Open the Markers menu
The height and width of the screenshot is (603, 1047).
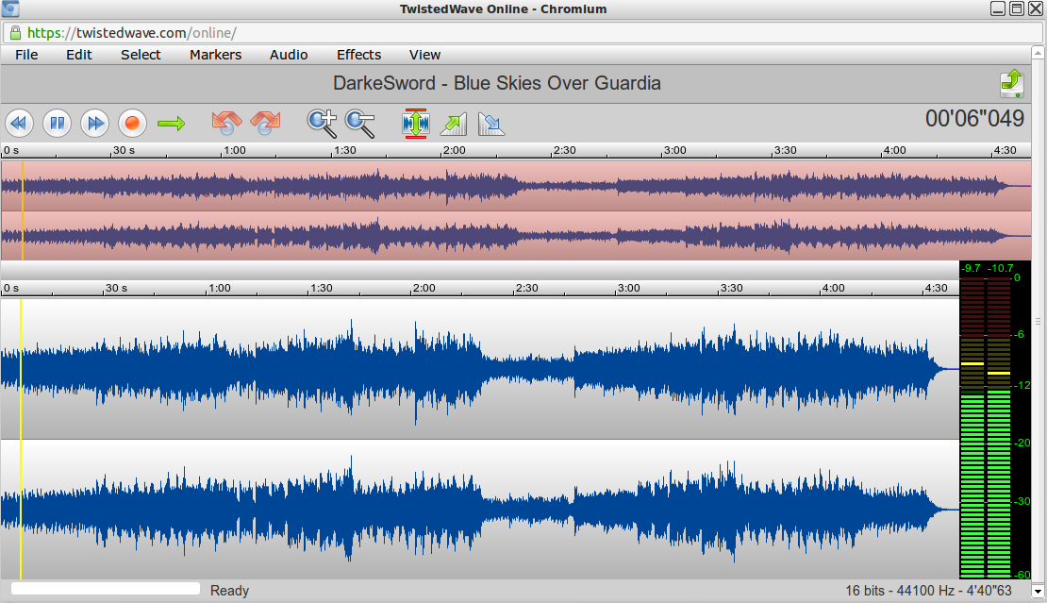coord(215,55)
